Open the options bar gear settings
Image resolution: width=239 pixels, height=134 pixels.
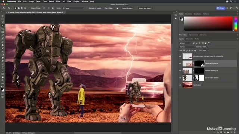point(53,8)
